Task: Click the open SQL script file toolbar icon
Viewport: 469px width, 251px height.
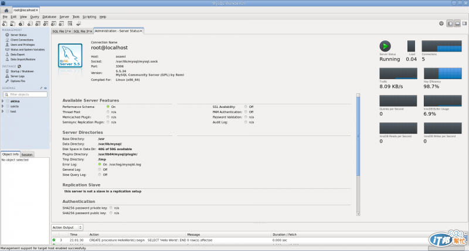Action: coord(12,23)
